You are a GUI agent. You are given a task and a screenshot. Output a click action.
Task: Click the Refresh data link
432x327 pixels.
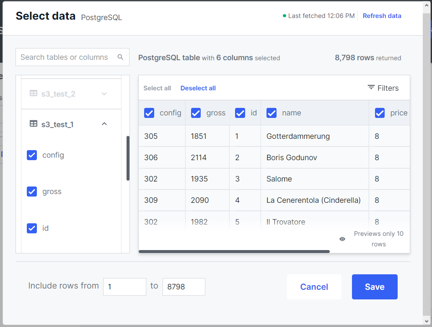click(x=382, y=15)
